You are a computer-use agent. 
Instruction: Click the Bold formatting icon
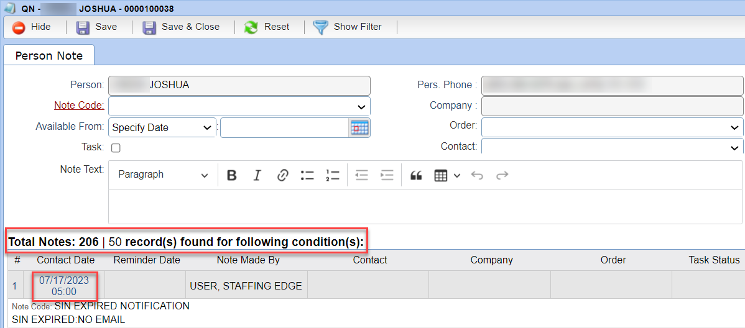coord(232,175)
